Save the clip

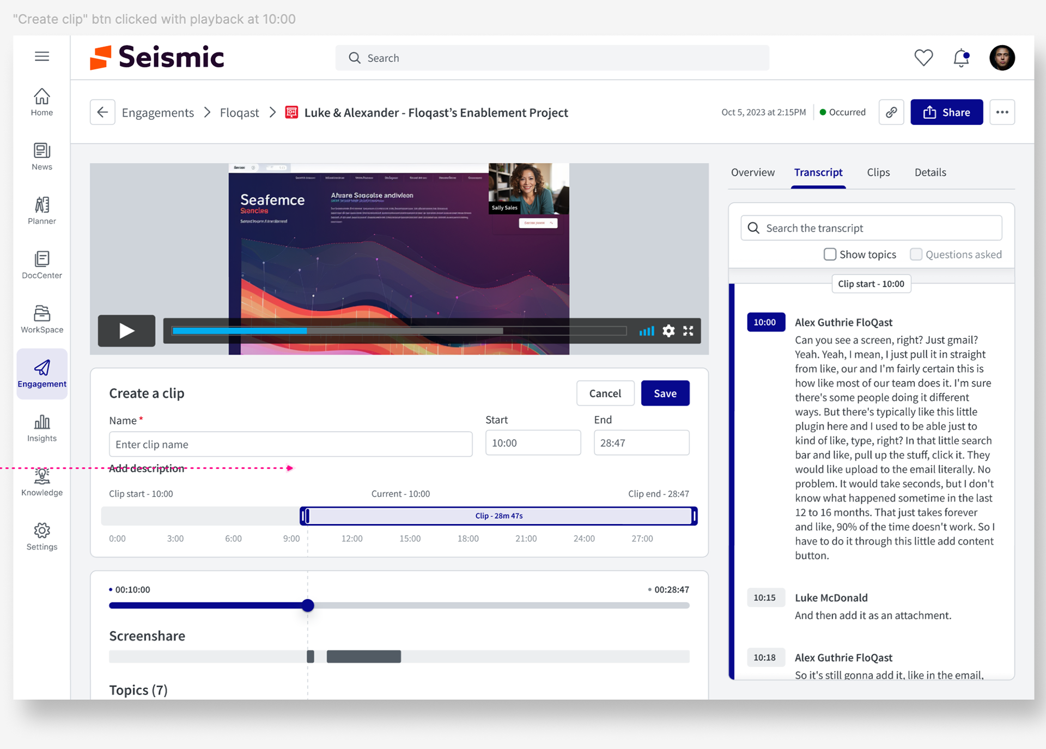(665, 394)
